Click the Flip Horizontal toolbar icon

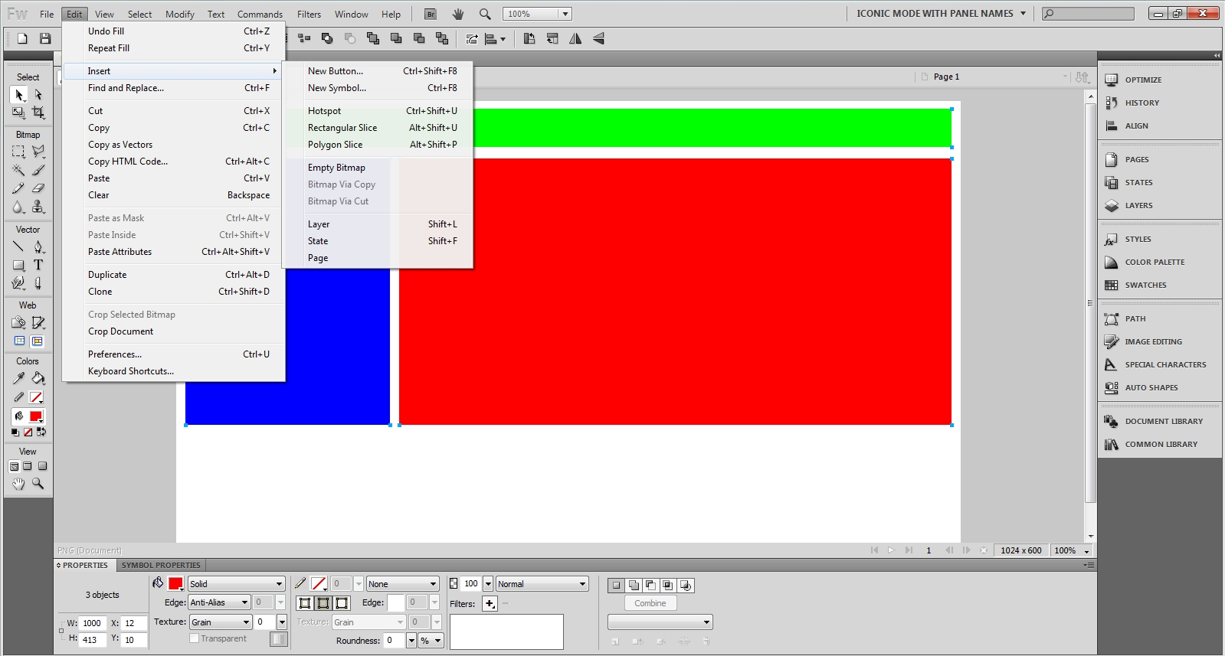(575, 38)
